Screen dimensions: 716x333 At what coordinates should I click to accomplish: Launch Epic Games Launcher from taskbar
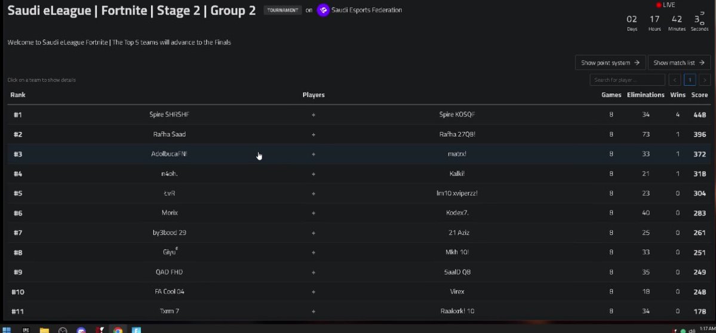tap(26, 330)
